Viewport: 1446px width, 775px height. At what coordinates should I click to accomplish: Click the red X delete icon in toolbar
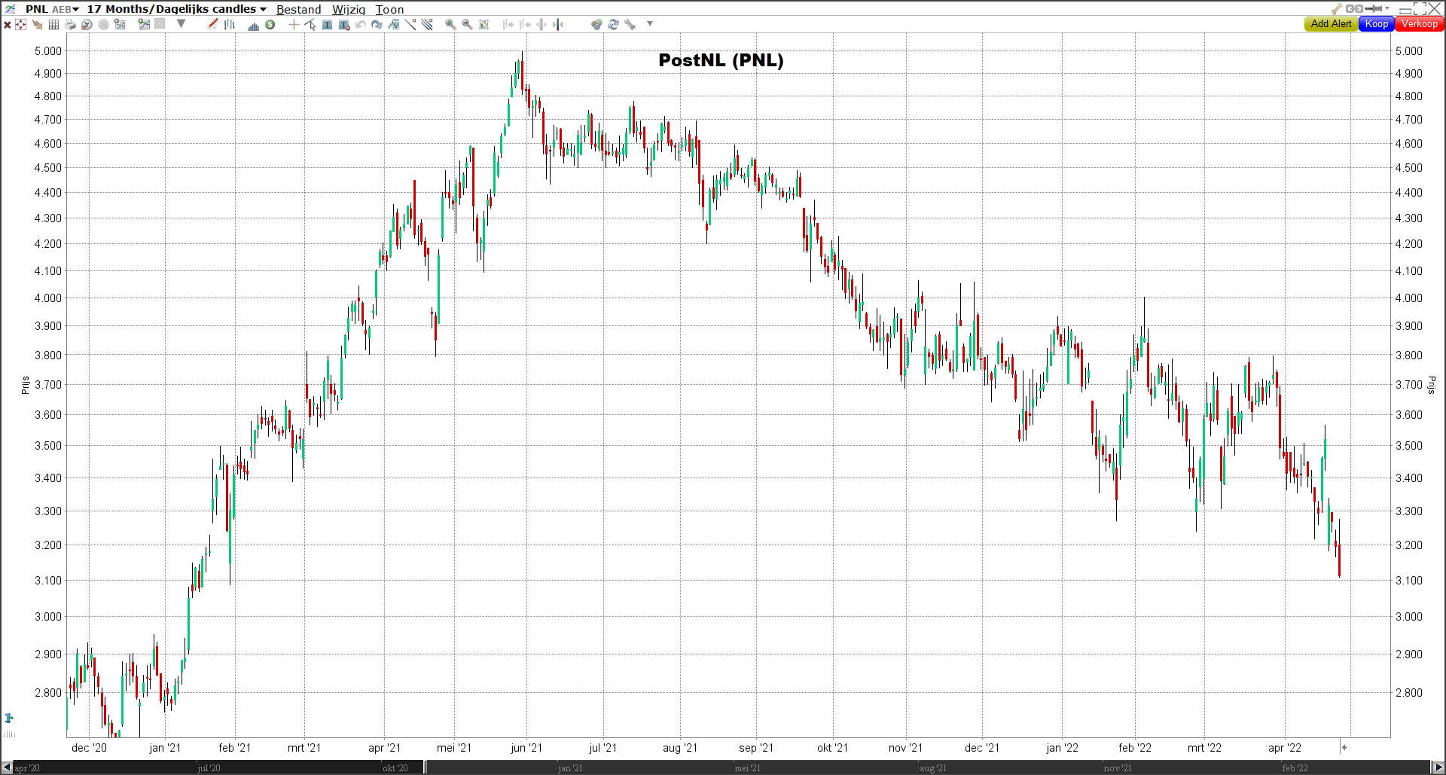(x=8, y=24)
